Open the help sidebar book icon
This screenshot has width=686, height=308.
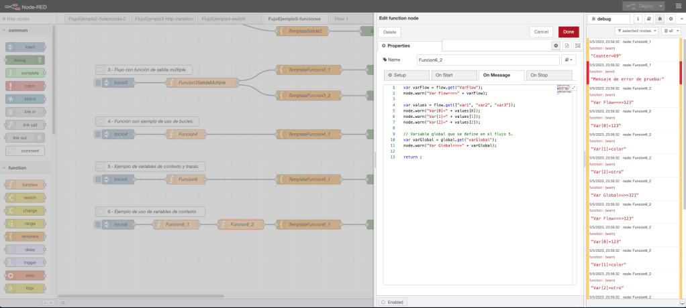click(648, 19)
